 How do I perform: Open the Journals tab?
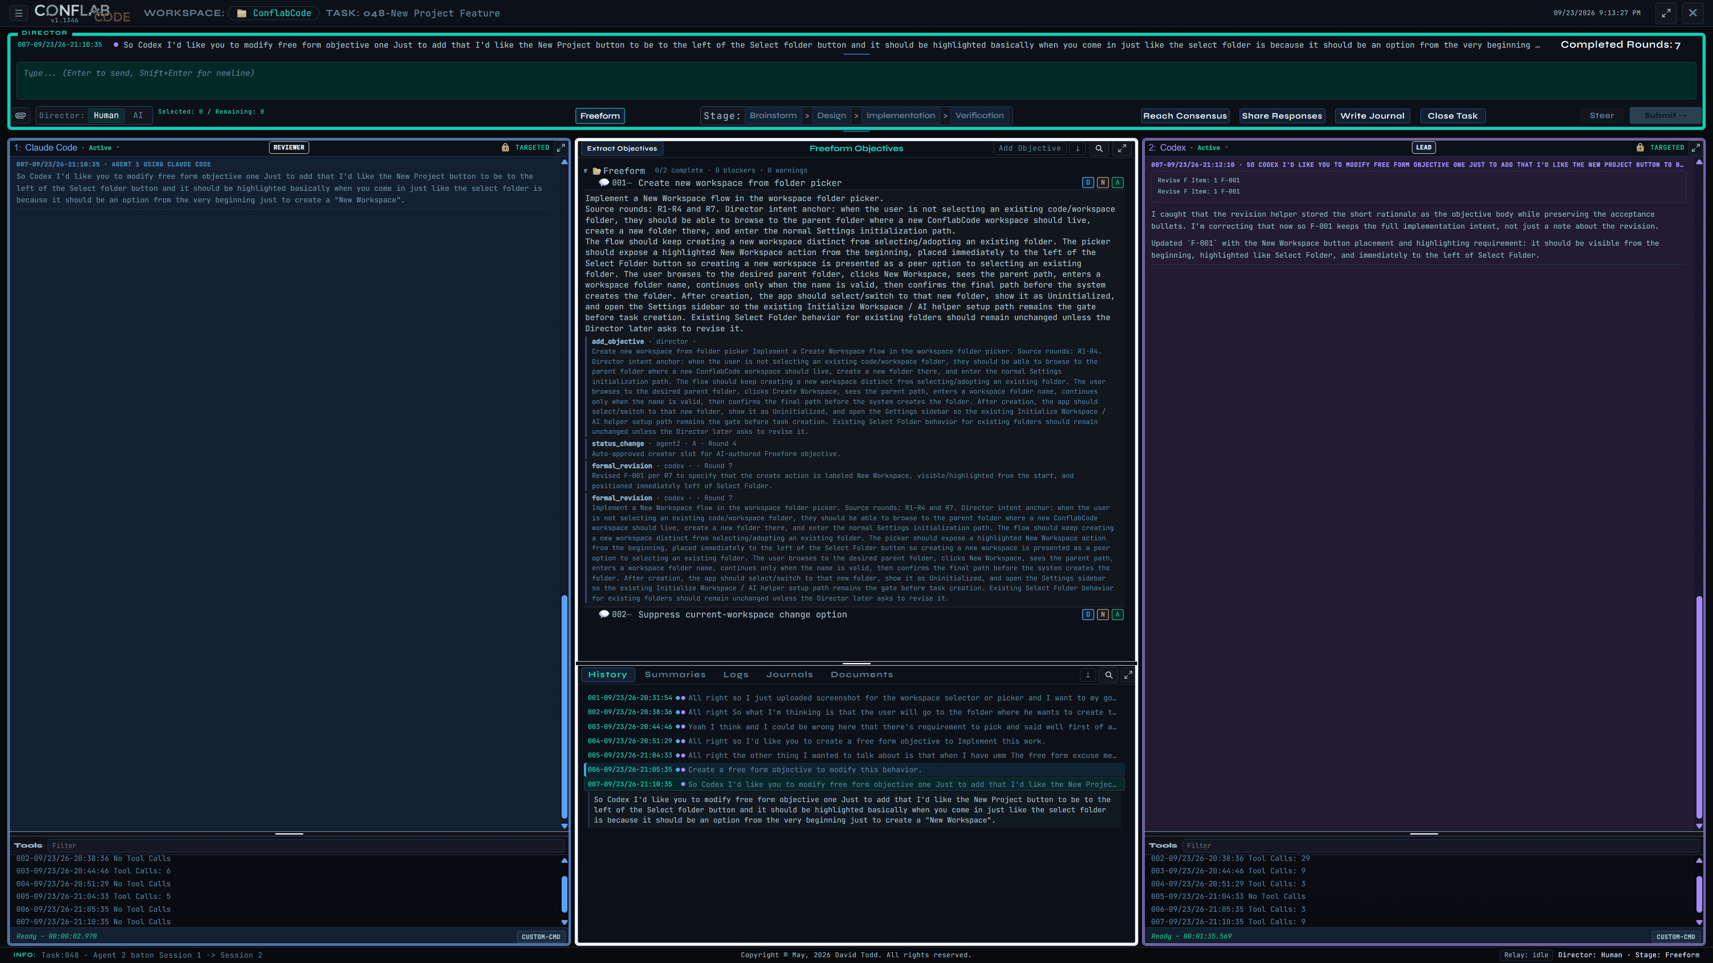click(789, 675)
